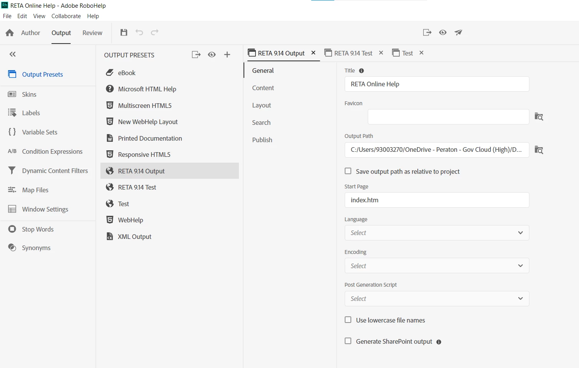
Task: Select the Printed Documentation preset
Action: click(170, 138)
